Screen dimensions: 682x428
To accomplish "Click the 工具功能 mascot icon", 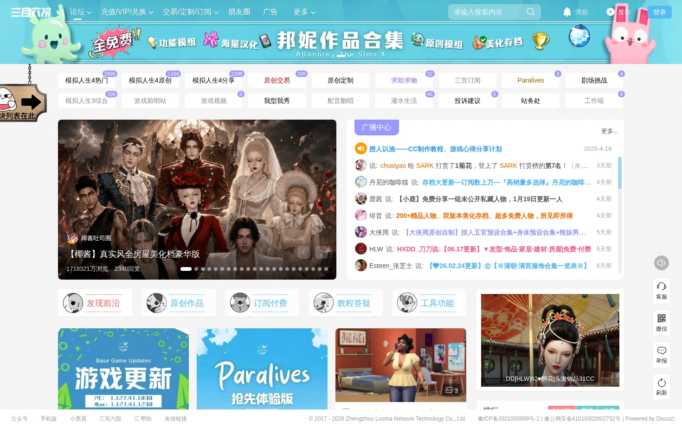I will (x=407, y=303).
